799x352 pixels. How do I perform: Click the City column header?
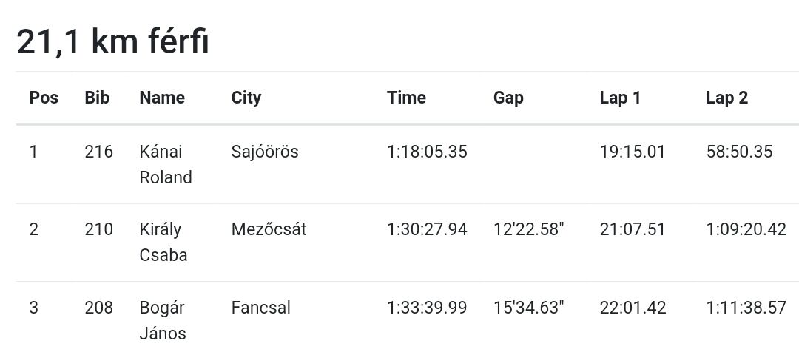(246, 98)
